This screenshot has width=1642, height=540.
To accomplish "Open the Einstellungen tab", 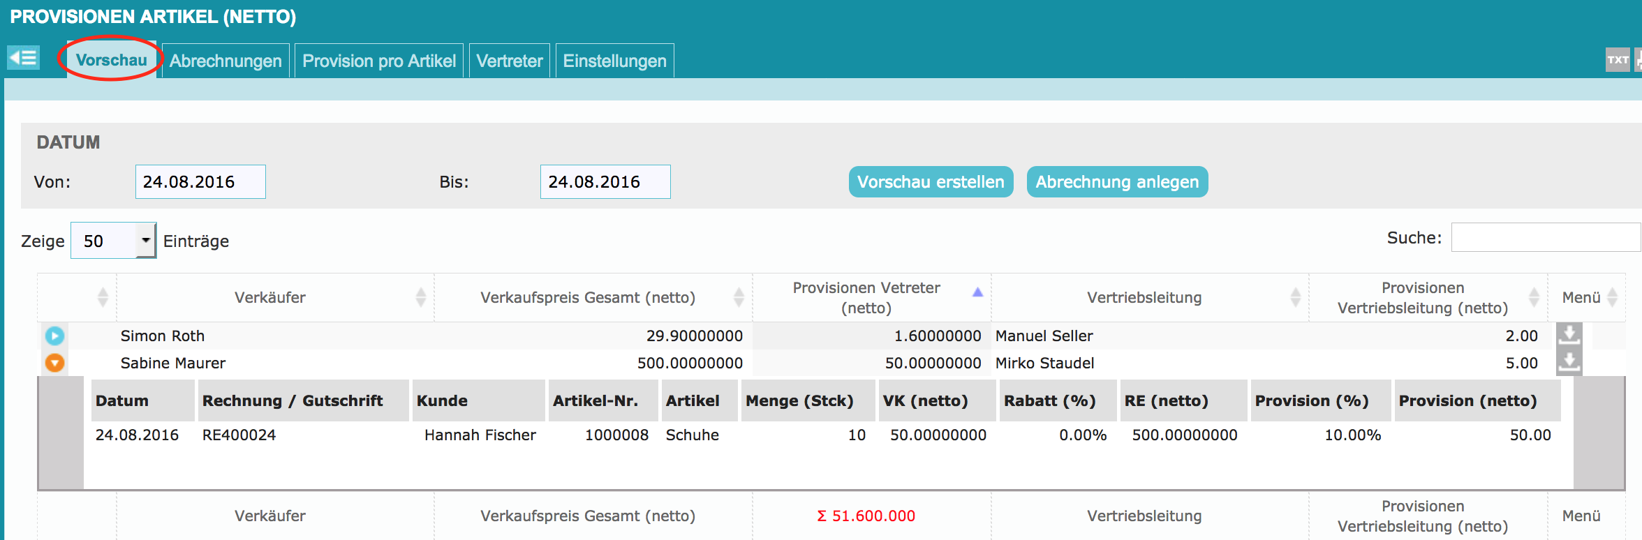I will pyautogui.click(x=614, y=61).
